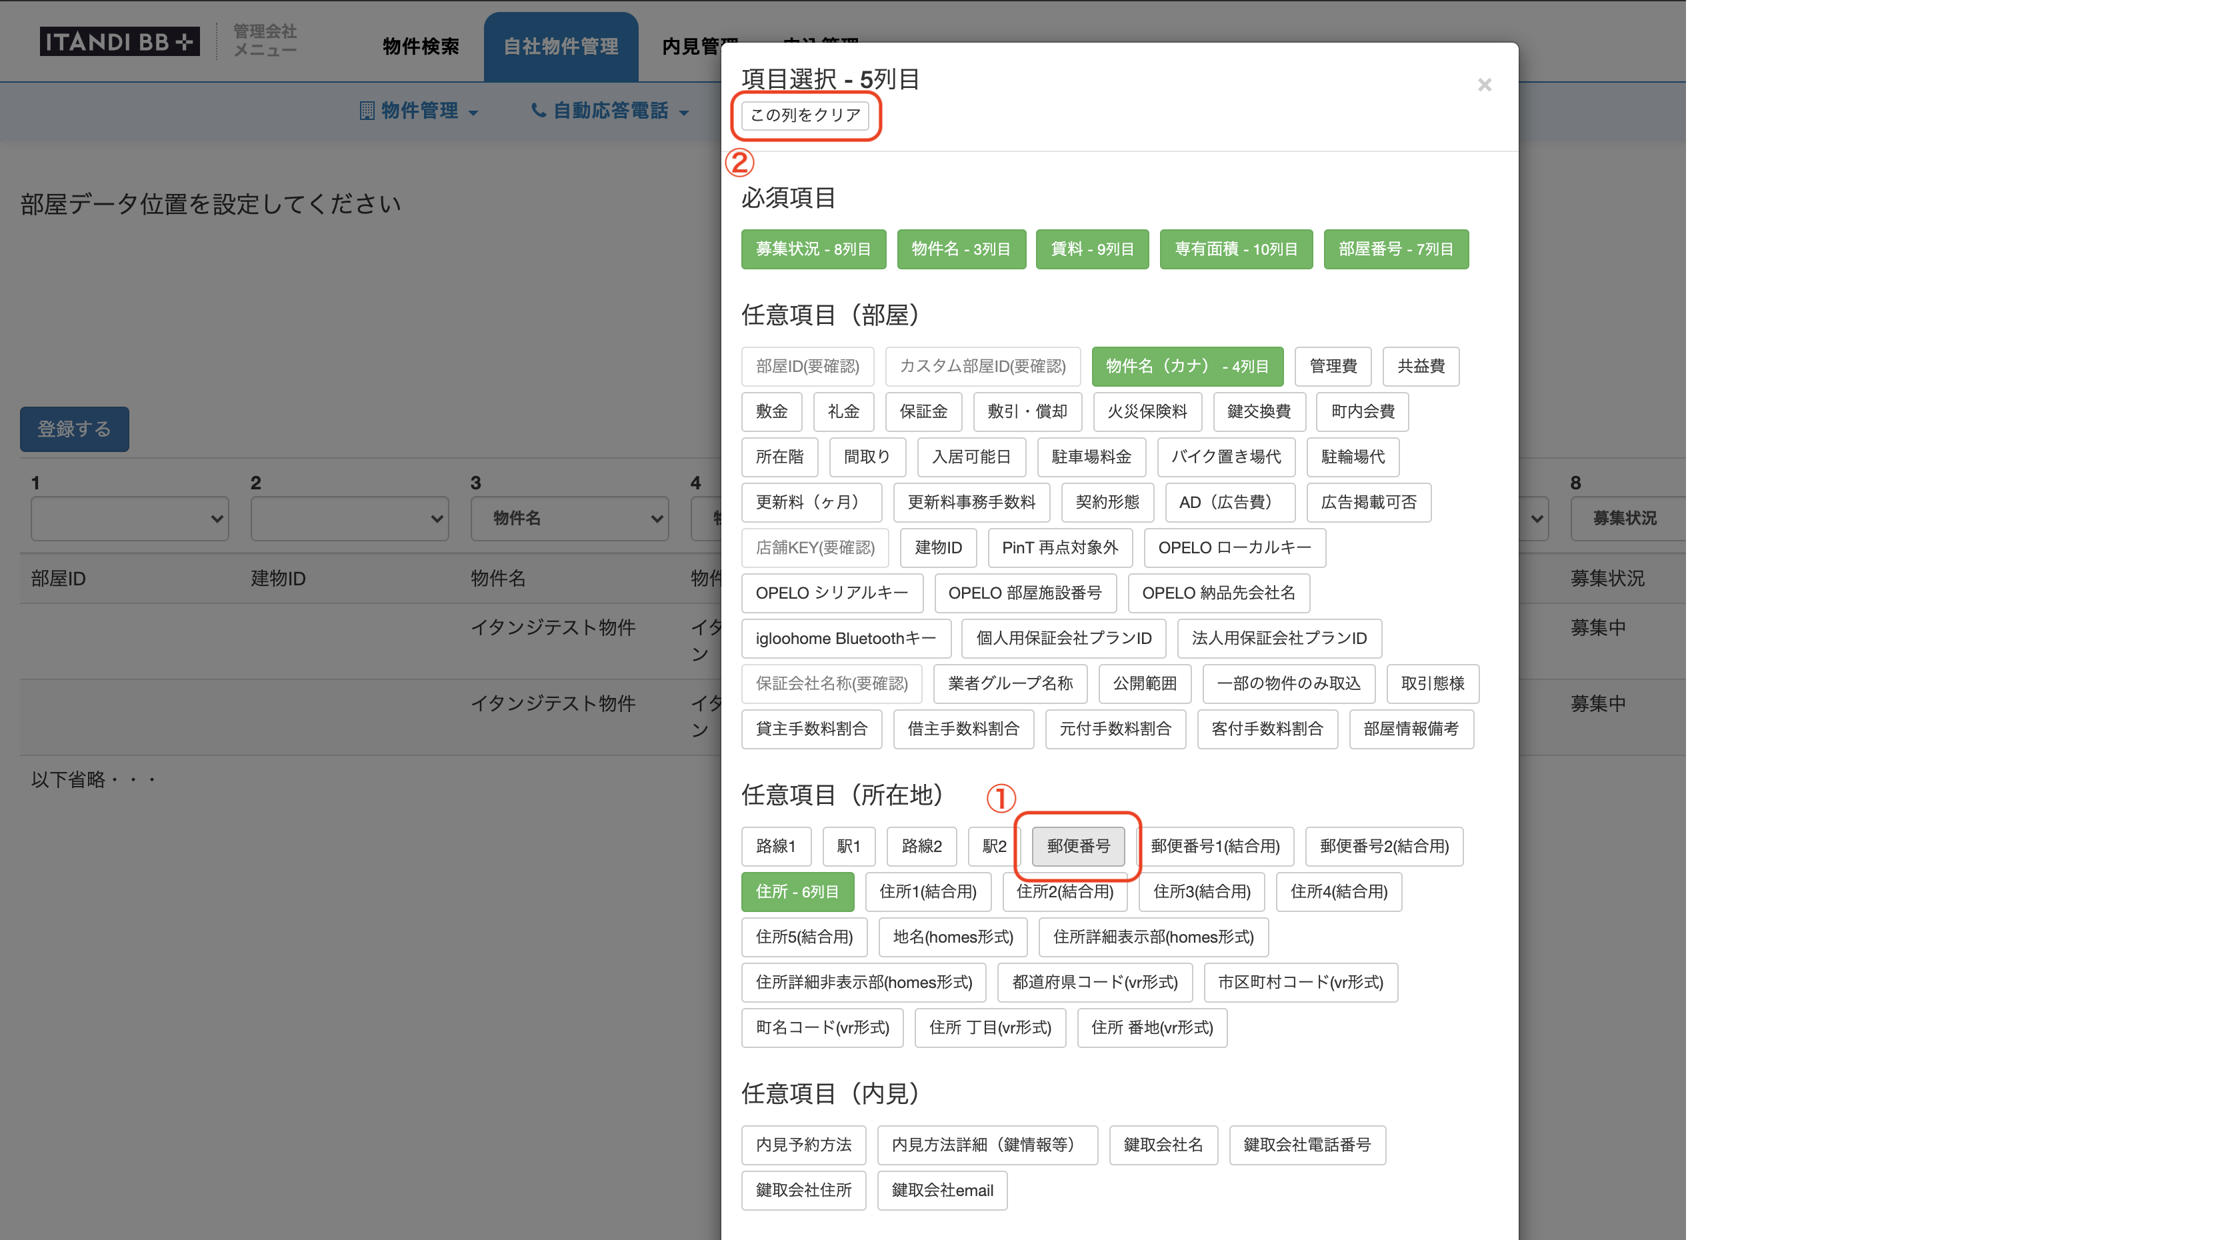Choose the PinT 再点対象外 item
This screenshot has width=2240, height=1240.
click(1060, 547)
